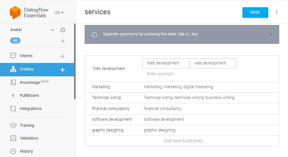
Task: Click 'Click here to edit entry' row
Action: point(182,141)
